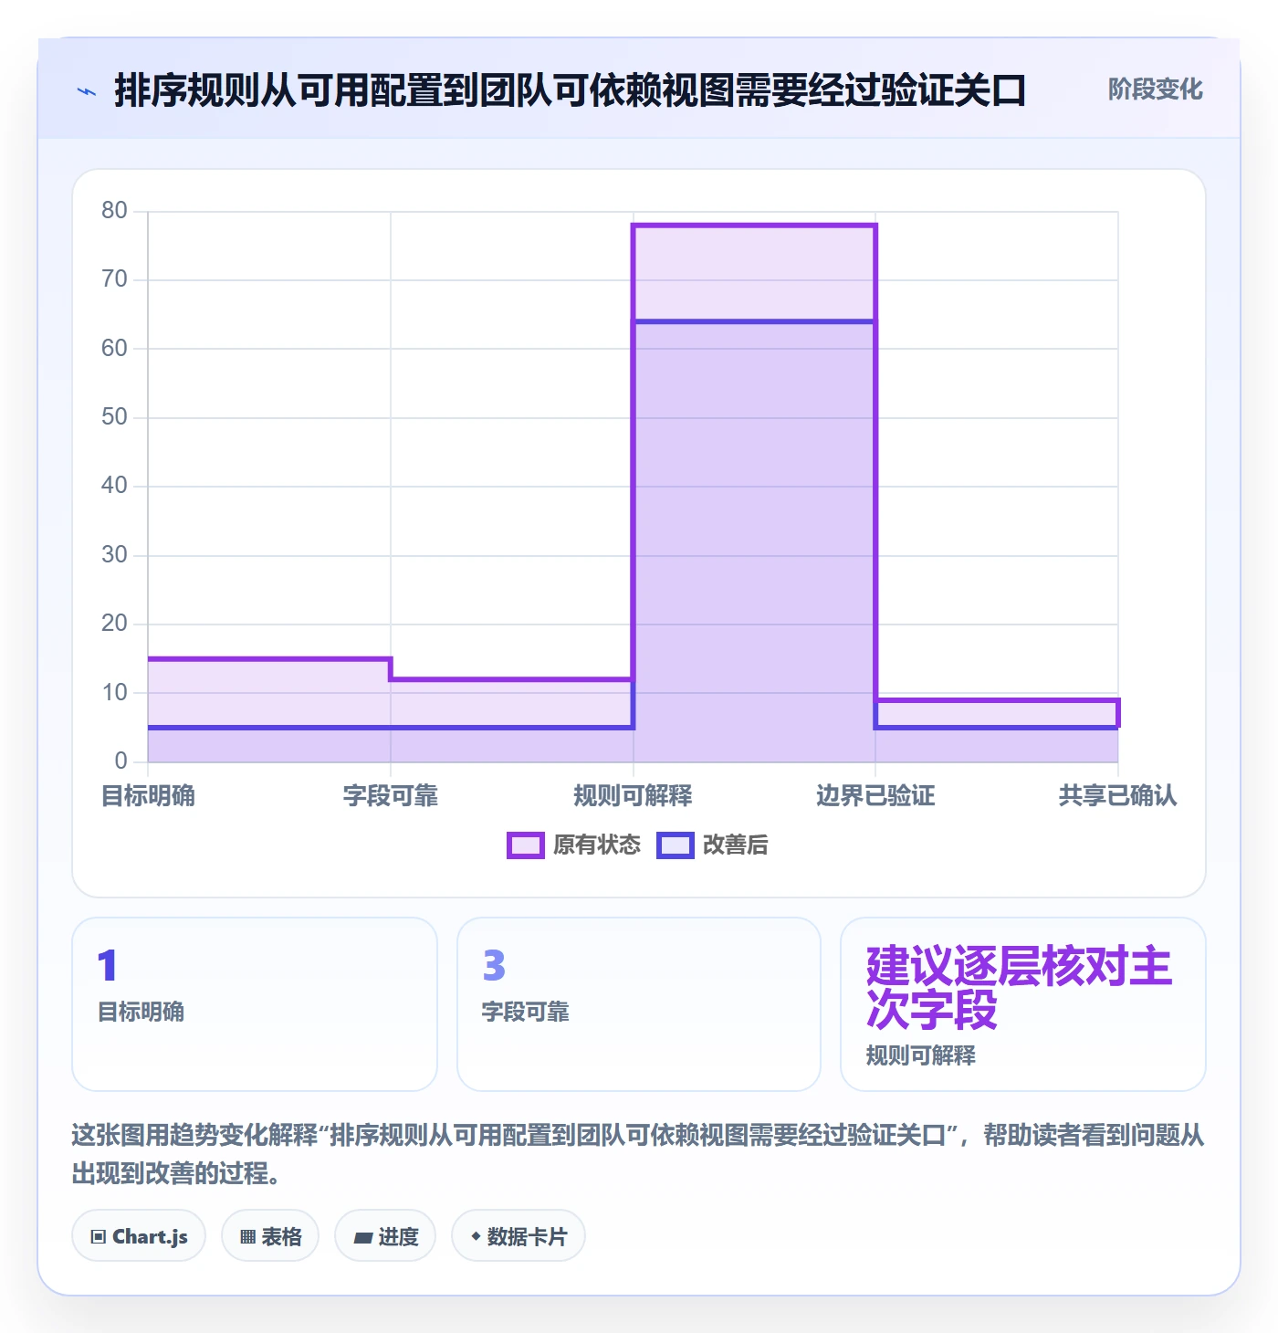
Task: Click the 阶段变化 label in header
Action: click(1155, 89)
